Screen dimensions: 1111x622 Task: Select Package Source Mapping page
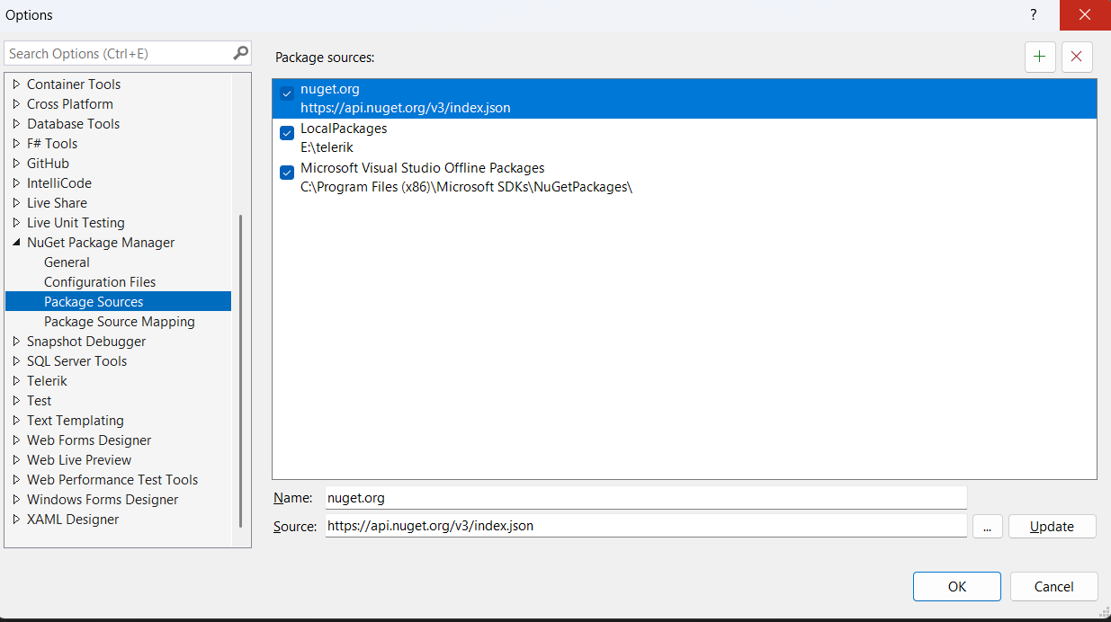point(119,322)
